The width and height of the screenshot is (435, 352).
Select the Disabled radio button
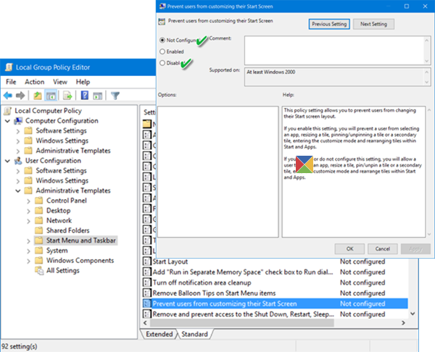[x=162, y=63]
